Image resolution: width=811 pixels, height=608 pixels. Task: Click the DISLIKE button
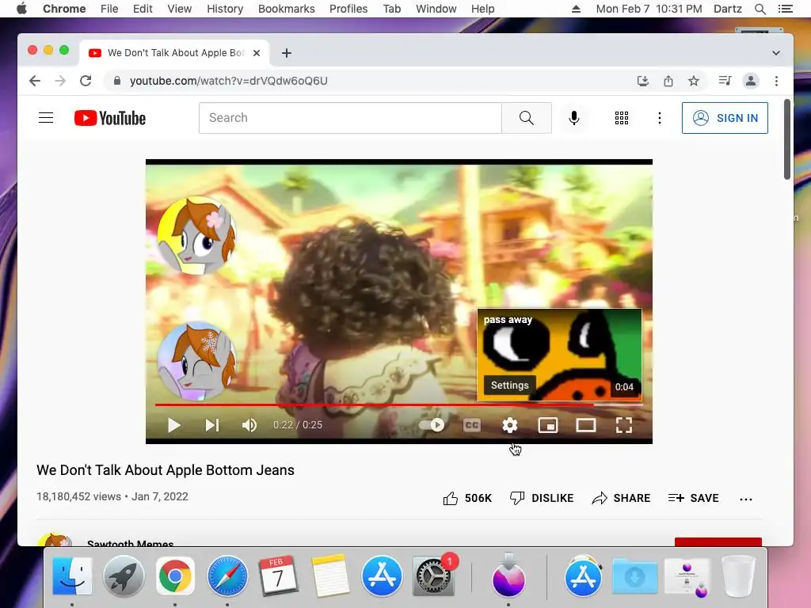pyautogui.click(x=542, y=498)
